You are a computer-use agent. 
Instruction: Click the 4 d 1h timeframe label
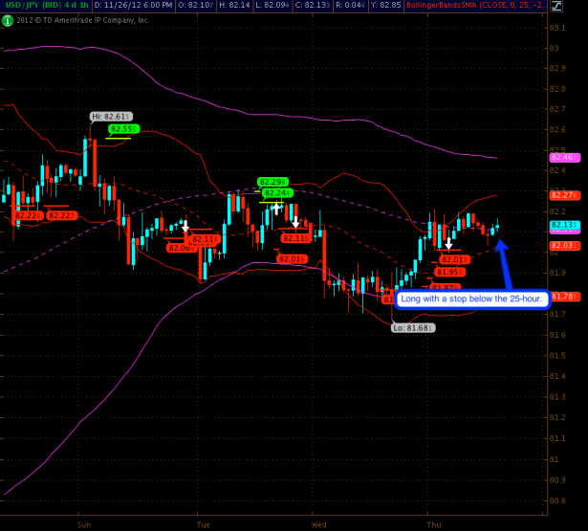[79, 6]
